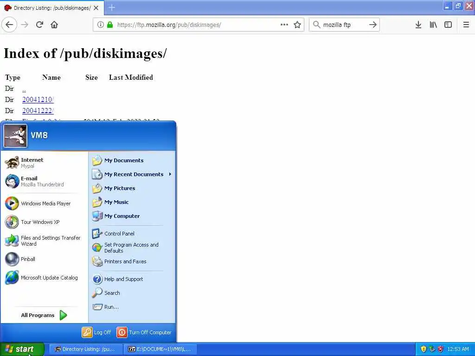Show site information icon in address bar

point(101,25)
